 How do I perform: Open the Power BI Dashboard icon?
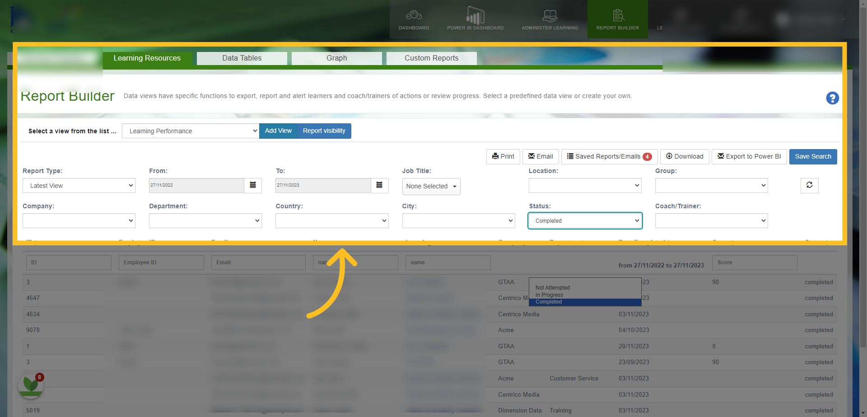[475, 19]
